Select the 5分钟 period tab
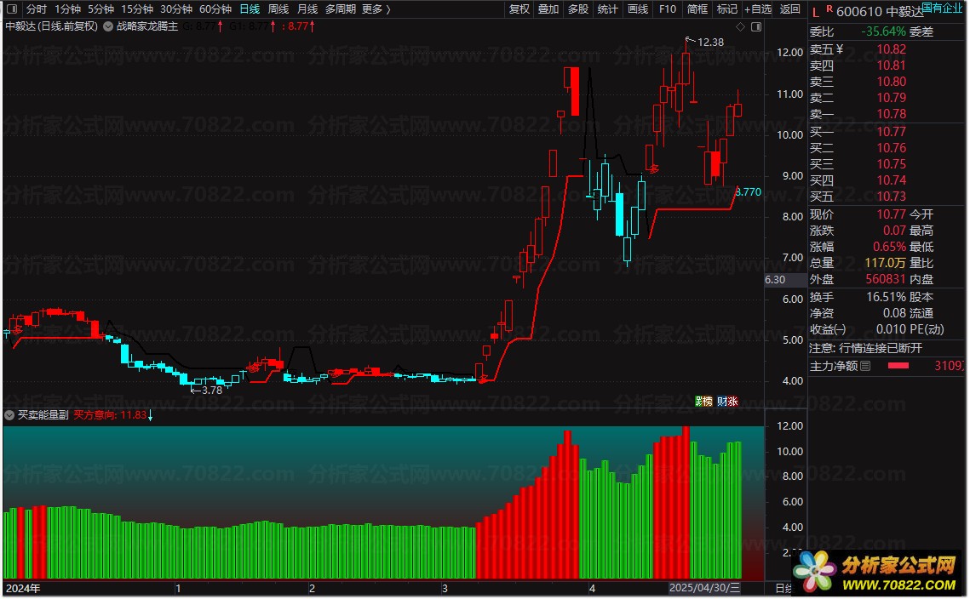Image resolution: width=970 pixels, height=599 pixels. [100, 9]
